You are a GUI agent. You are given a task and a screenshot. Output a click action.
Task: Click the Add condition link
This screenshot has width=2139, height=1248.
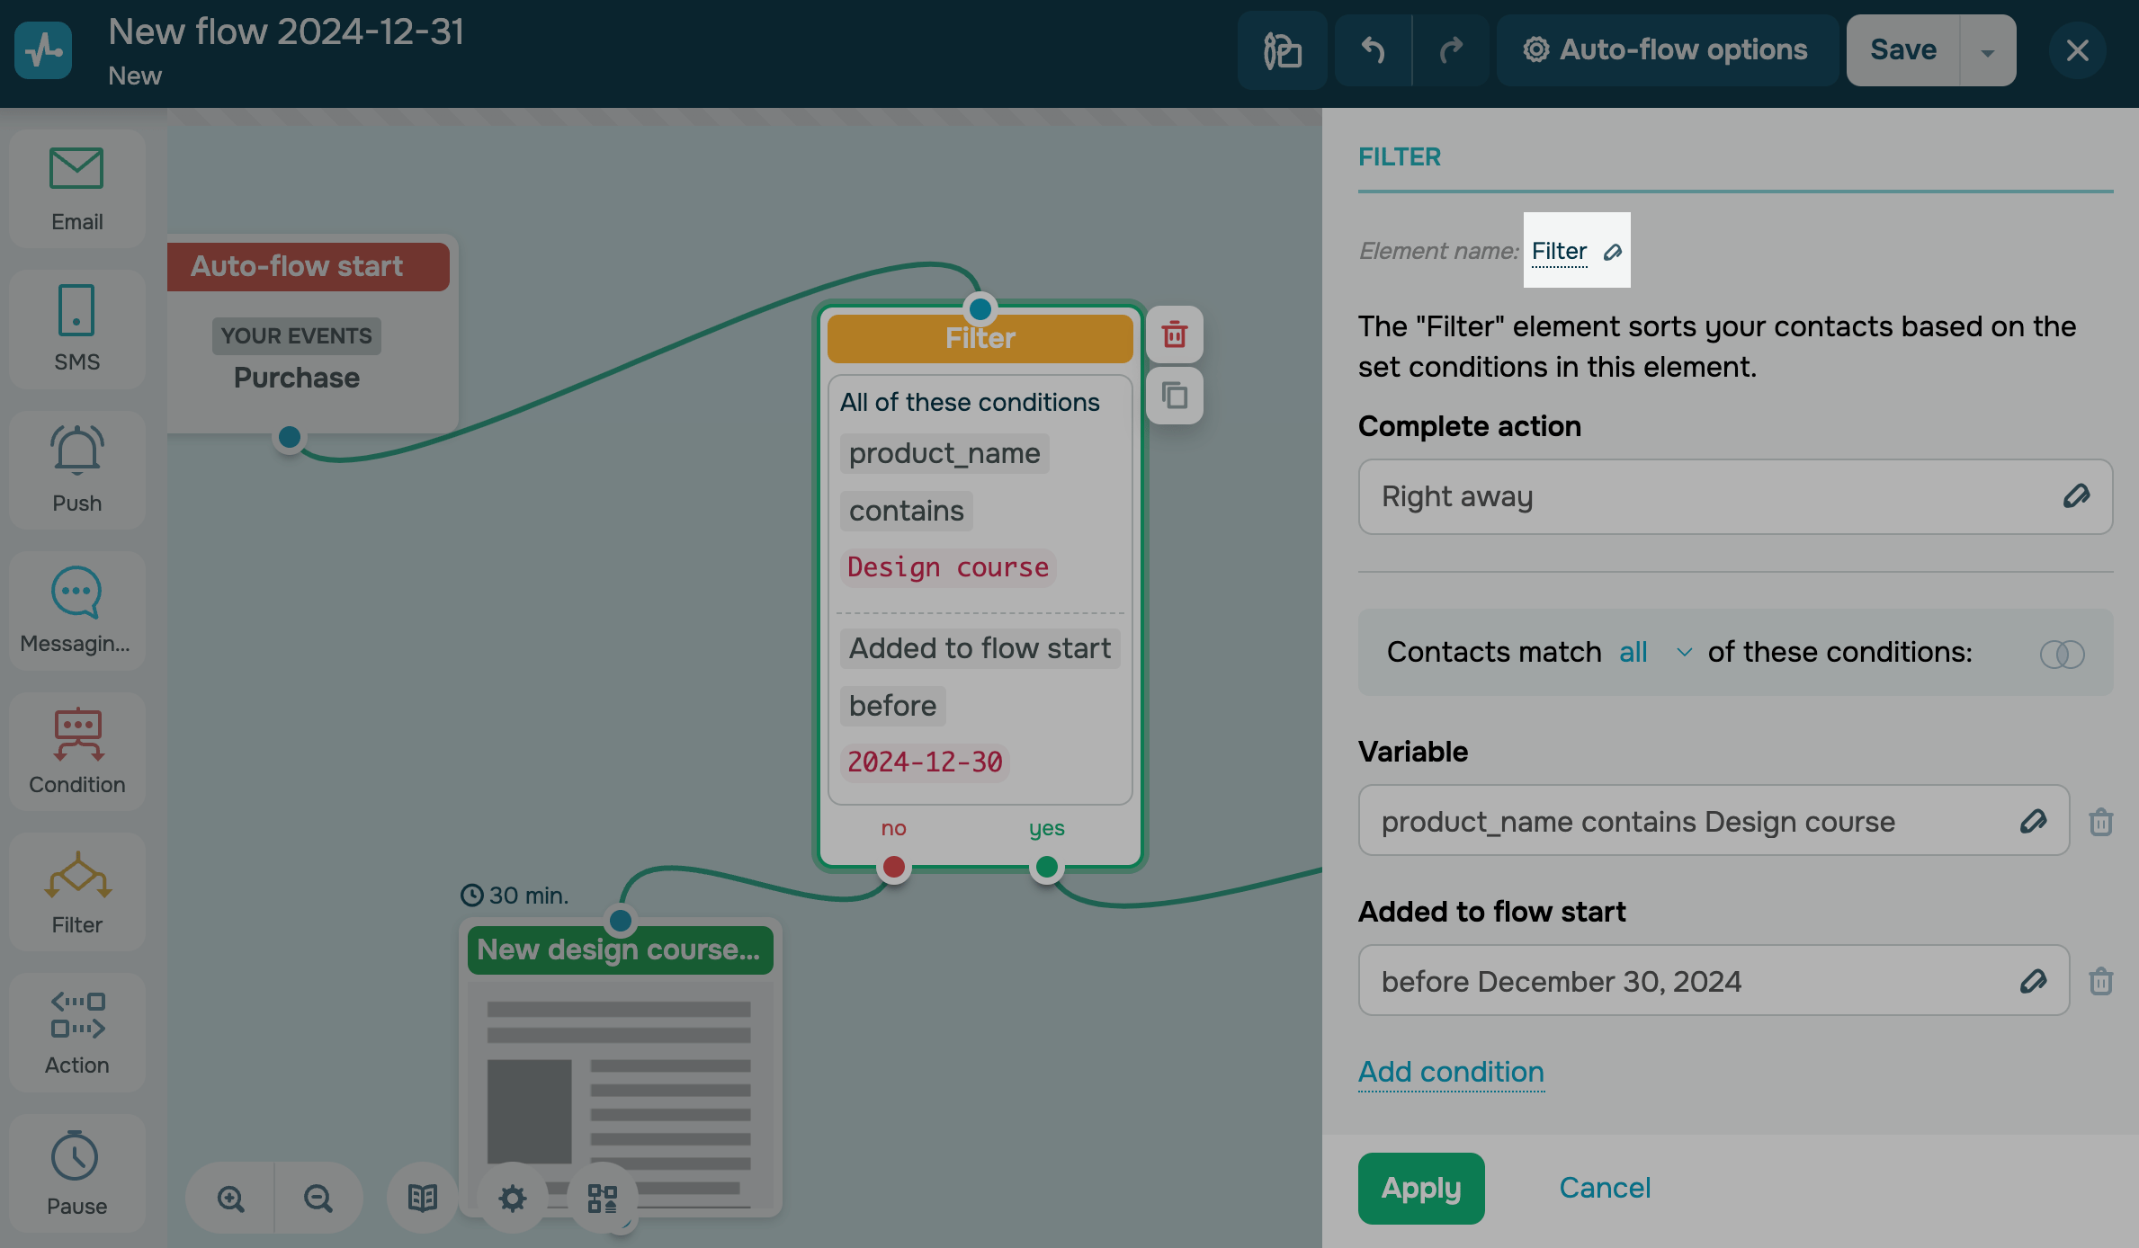click(1450, 1072)
